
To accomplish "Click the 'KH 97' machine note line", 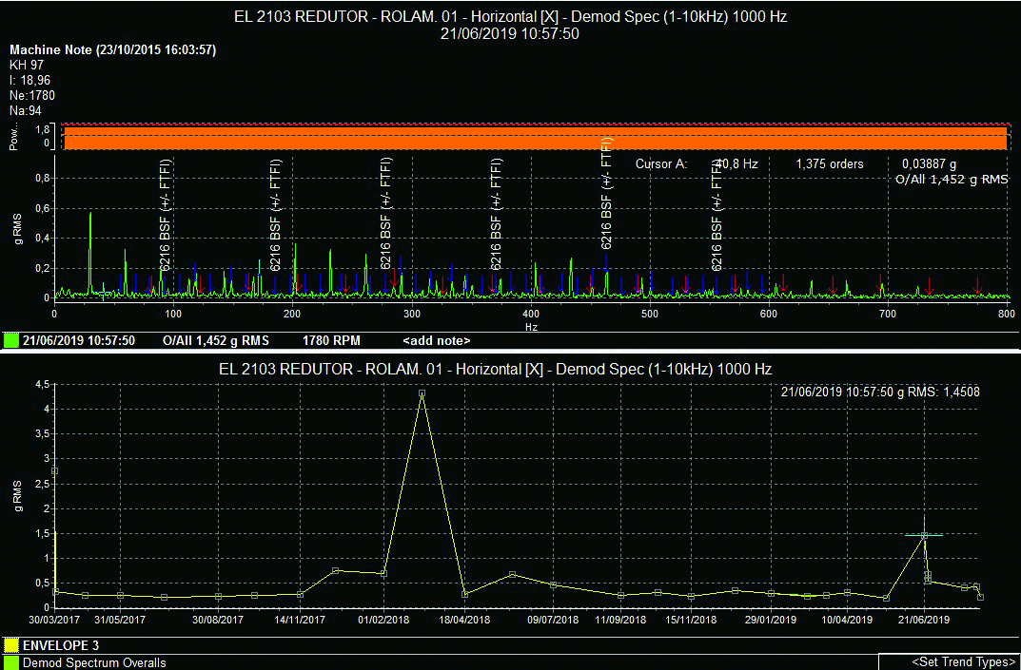I will tap(27, 65).
